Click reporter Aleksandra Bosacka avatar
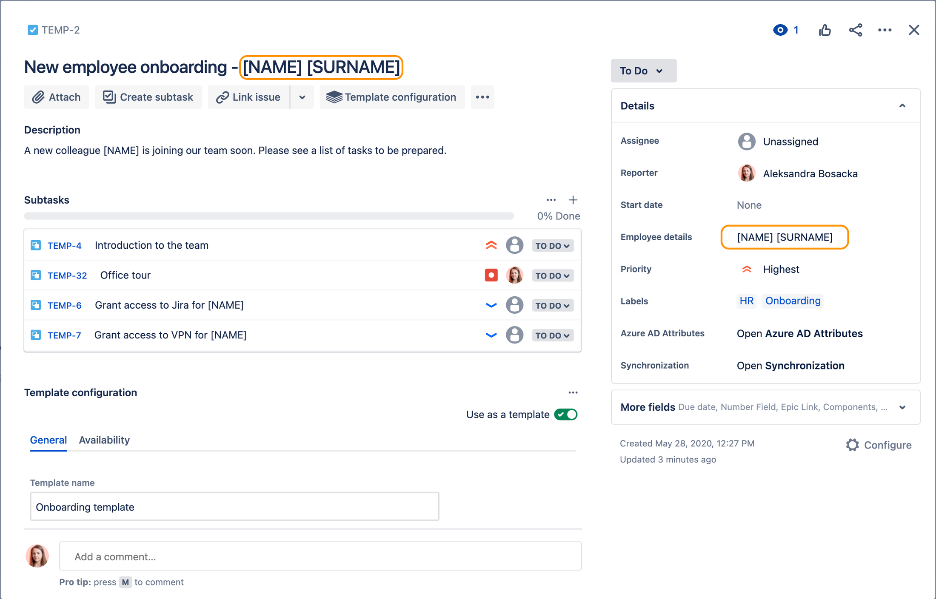Viewport: 936px width, 599px height. pyautogui.click(x=746, y=173)
